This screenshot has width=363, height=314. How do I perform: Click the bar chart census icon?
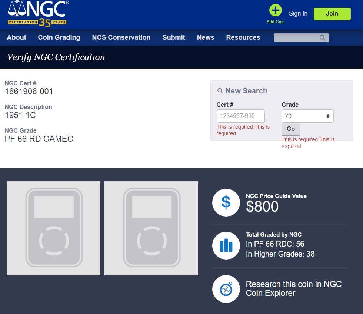tap(226, 245)
